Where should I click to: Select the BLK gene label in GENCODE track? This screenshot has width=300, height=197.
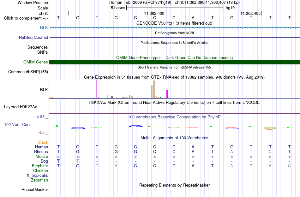44,27
